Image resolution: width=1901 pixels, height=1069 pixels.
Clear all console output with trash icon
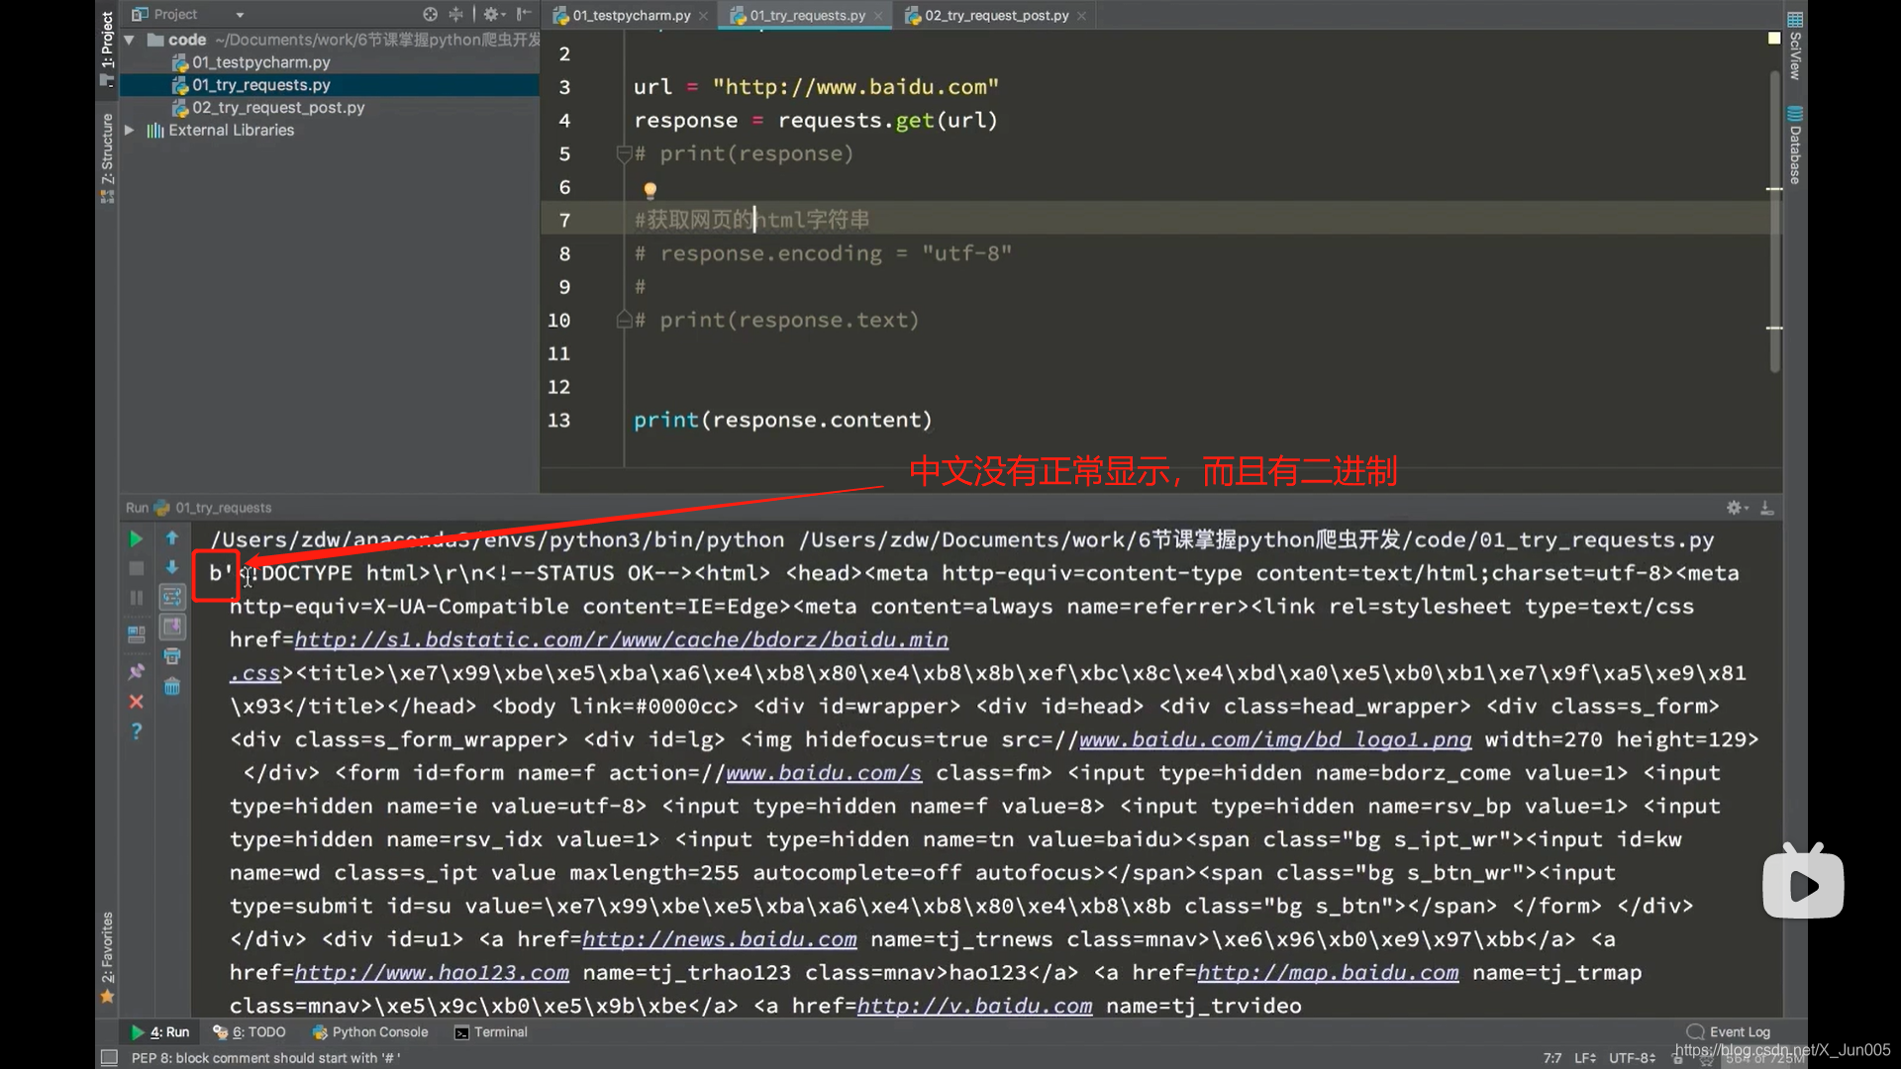(x=171, y=687)
